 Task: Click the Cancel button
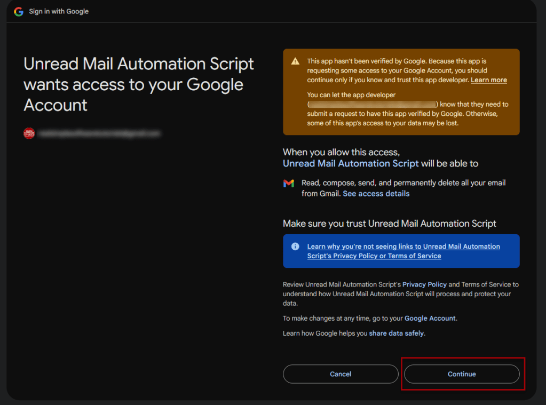coord(341,374)
